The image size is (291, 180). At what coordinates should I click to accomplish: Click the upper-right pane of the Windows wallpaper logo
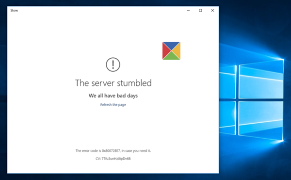point(261,79)
